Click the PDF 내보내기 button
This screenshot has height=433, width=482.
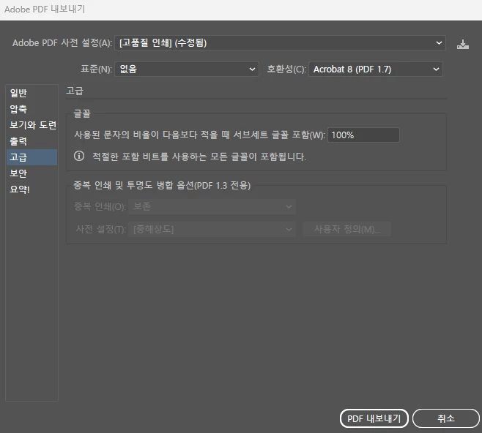click(374, 418)
